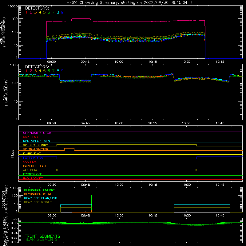Viewport: 246px width, 246px height.
Task: Select detector number 7 in rear segments legend
Action: 53,71
